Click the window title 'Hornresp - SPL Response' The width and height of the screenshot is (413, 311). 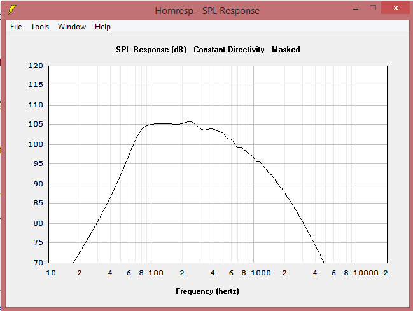pyautogui.click(x=207, y=11)
